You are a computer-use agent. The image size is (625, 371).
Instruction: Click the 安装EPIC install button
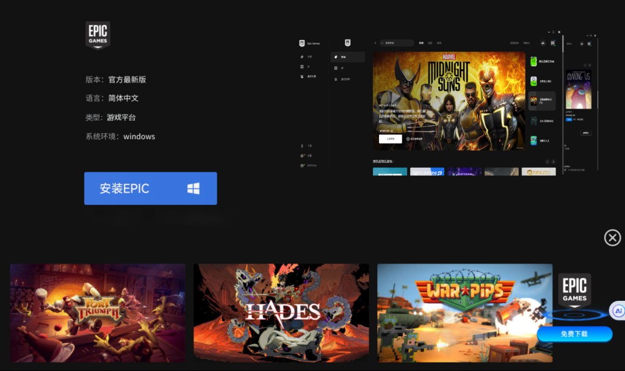click(x=150, y=189)
